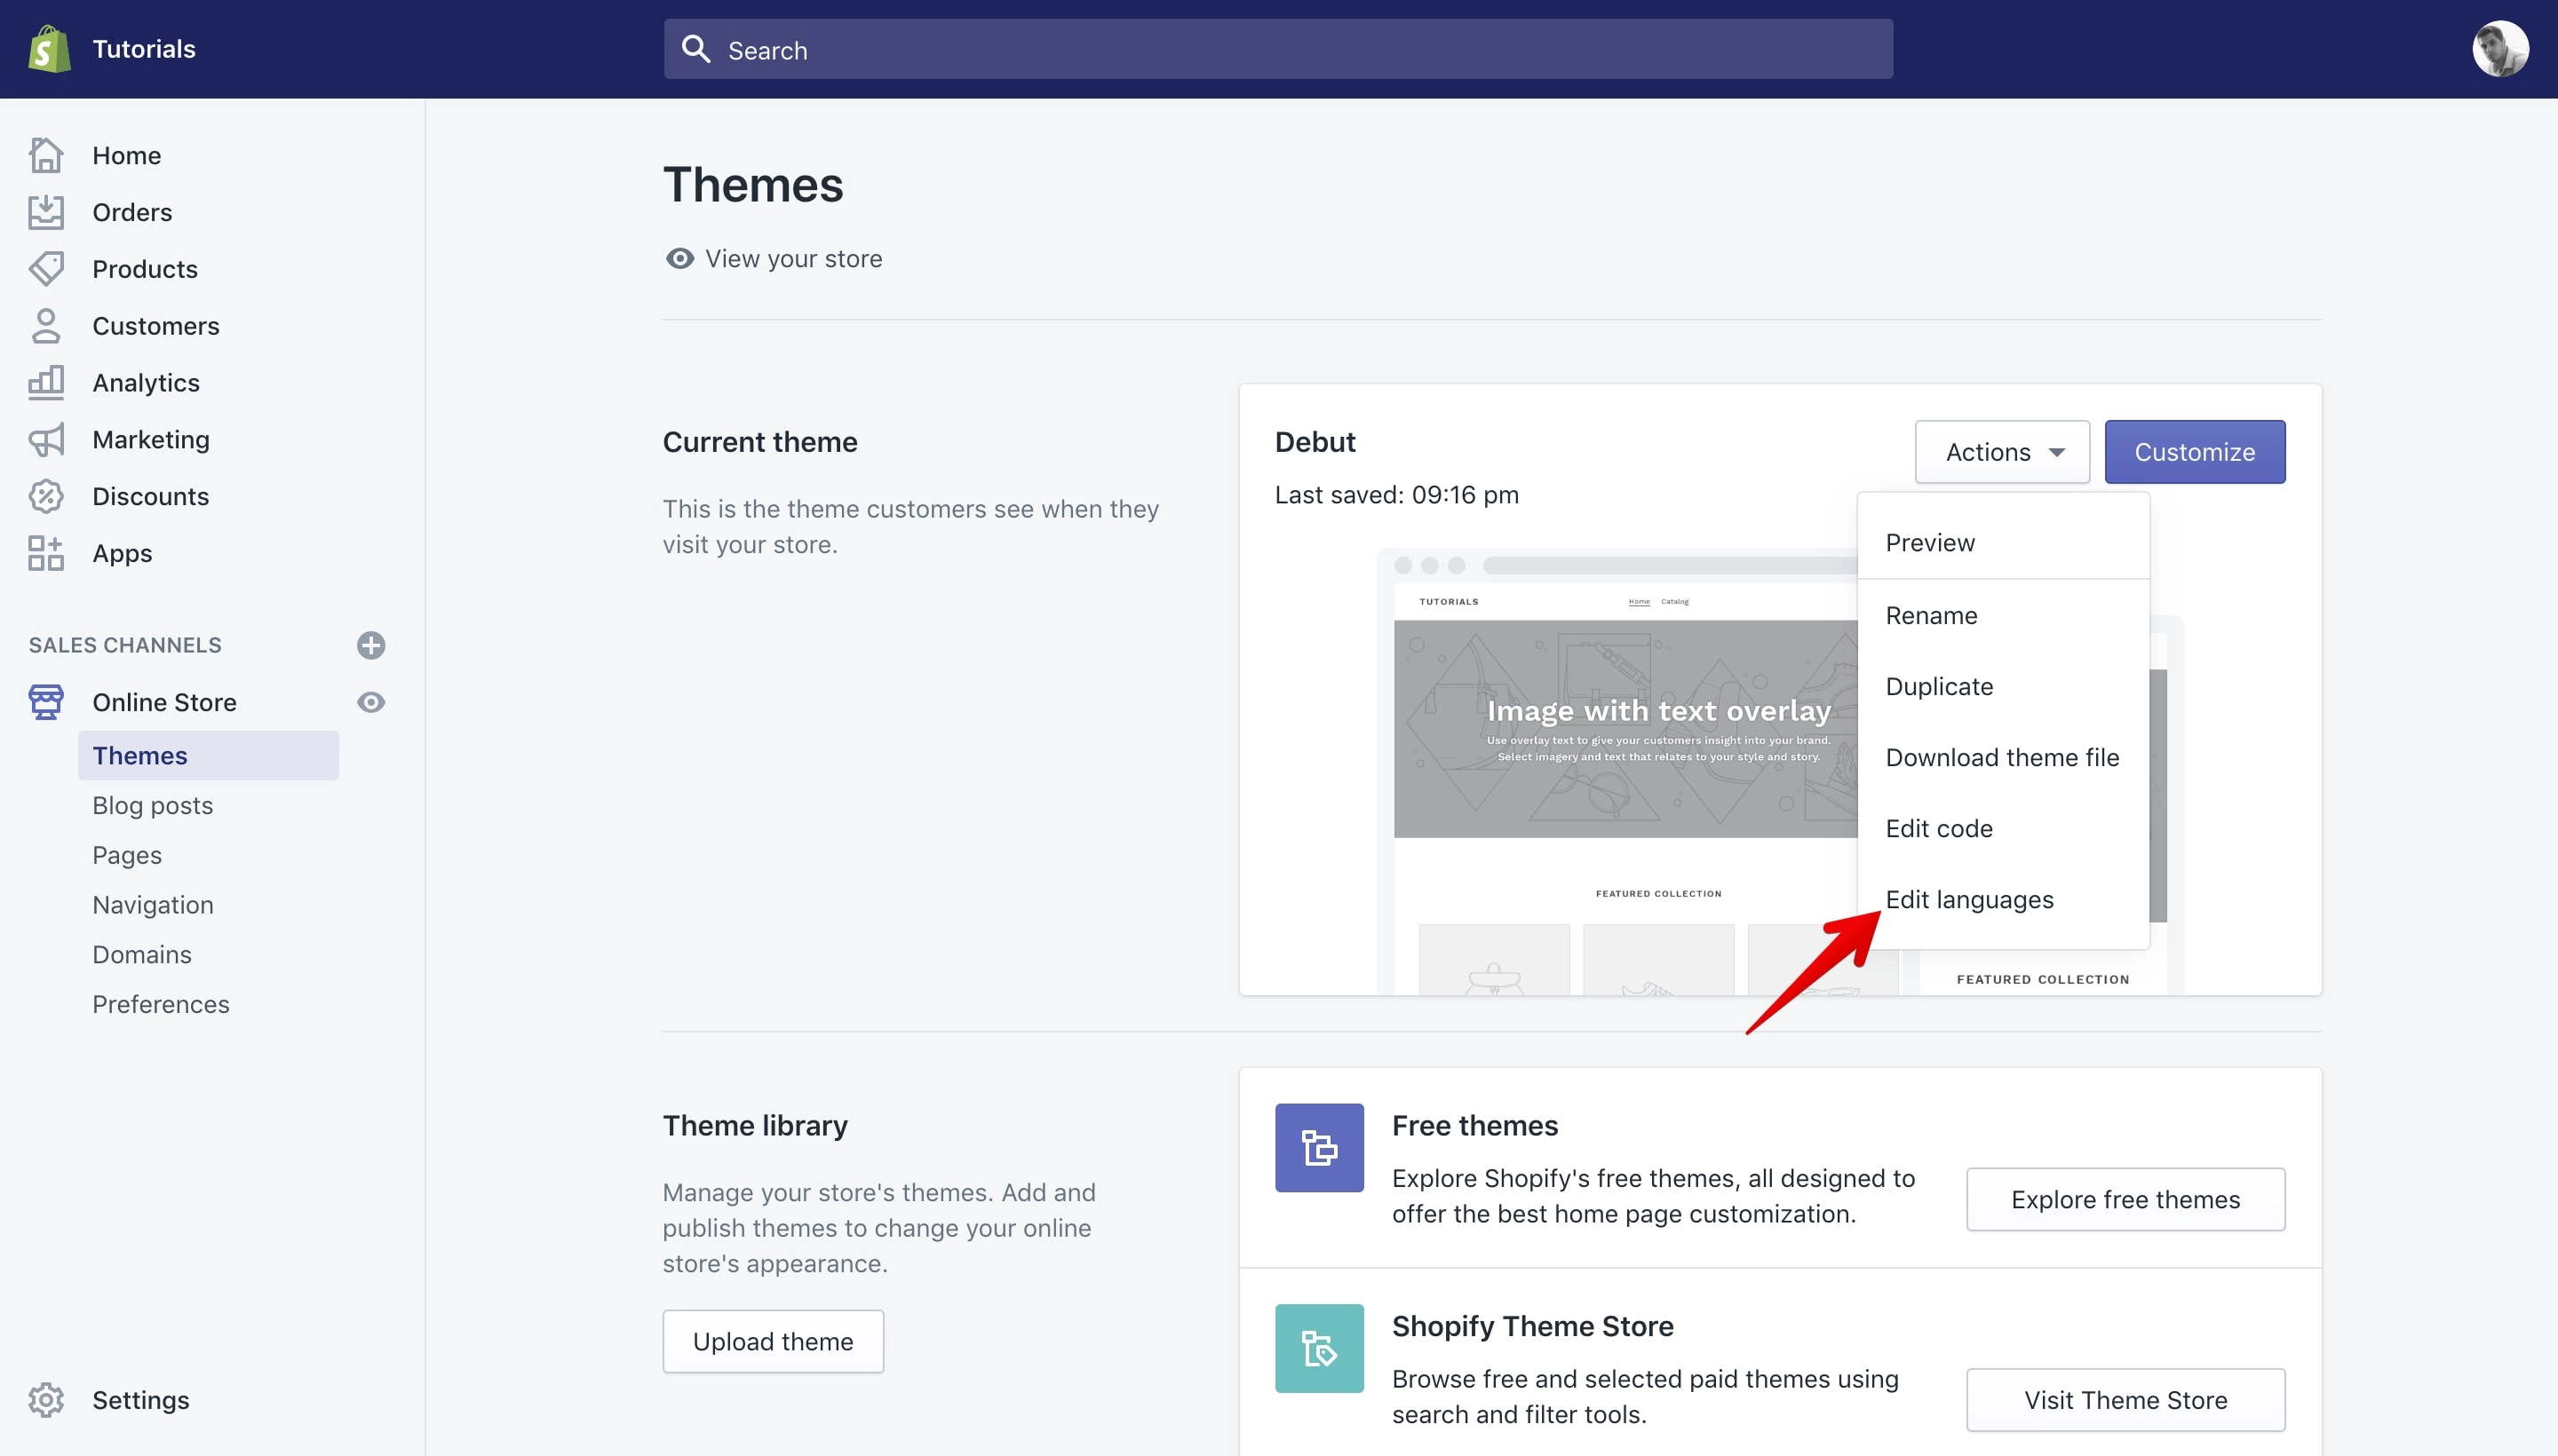Open the user avatar menu

pos(2501,49)
